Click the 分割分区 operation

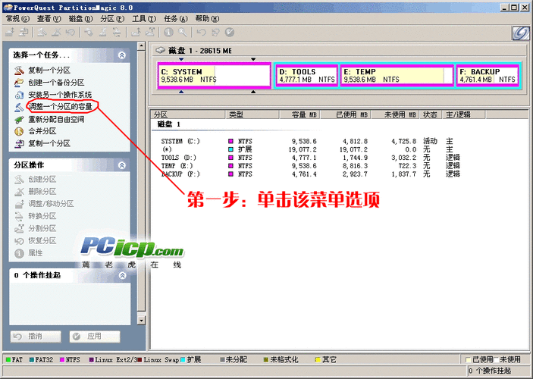(42, 228)
